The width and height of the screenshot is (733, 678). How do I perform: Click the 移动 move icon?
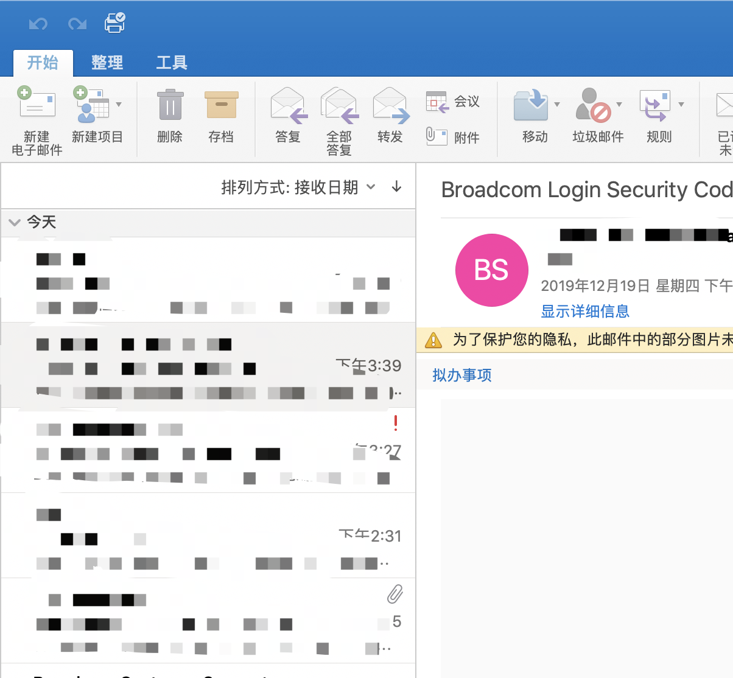(531, 105)
